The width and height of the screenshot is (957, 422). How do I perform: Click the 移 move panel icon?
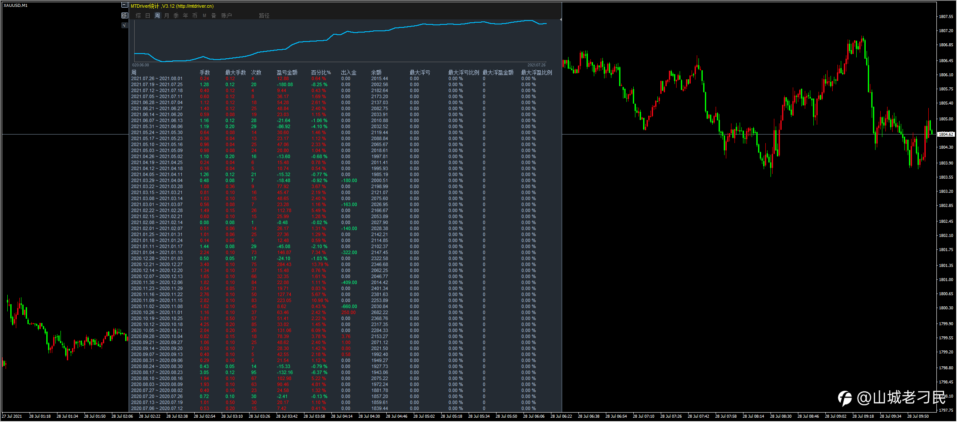[x=124, y=15]
